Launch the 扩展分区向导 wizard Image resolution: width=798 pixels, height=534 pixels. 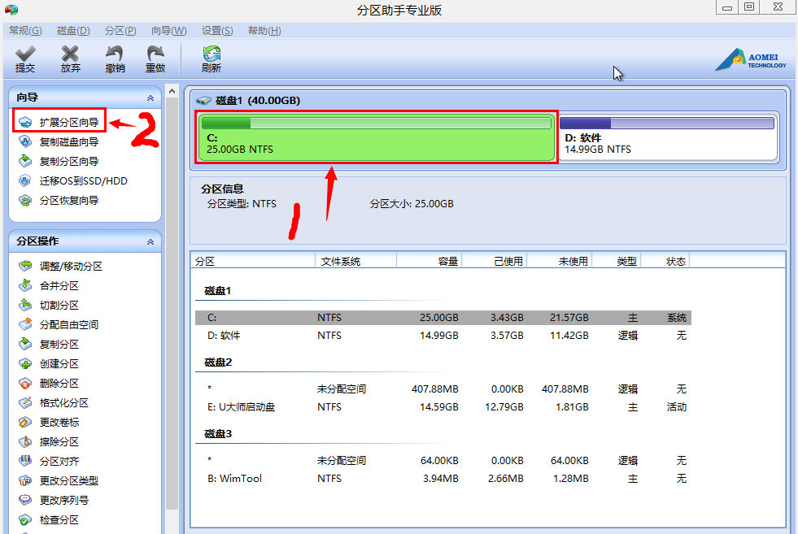coord(69,123)
